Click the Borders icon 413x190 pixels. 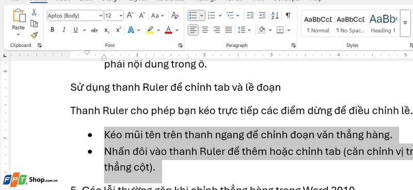coord(280,30)
